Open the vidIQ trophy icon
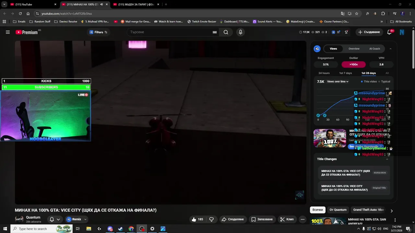This screenshot has height=233, width=415. pos(346,32)
